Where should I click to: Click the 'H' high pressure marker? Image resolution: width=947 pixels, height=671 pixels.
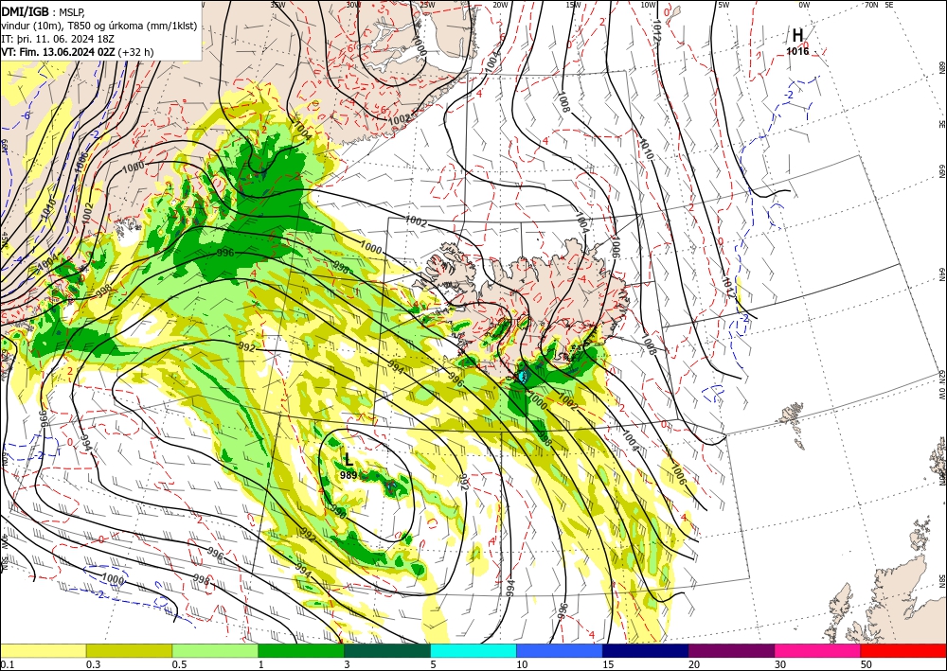click(x=797, y=36)
